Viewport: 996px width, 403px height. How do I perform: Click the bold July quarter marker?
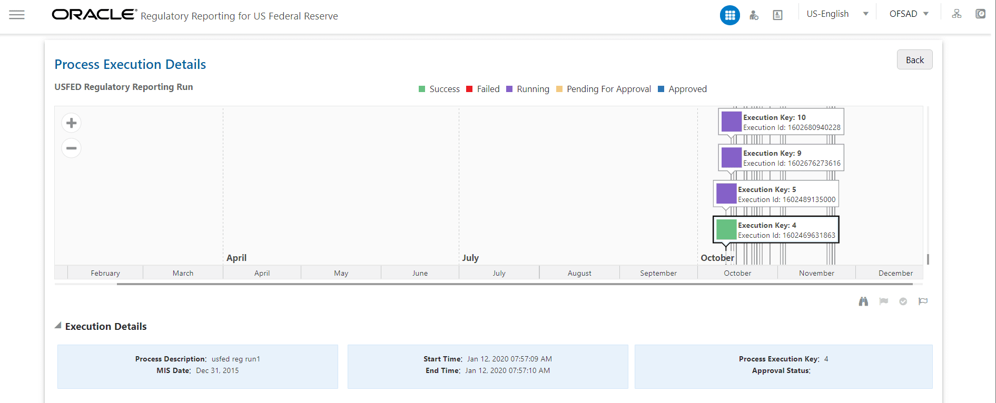470,258
